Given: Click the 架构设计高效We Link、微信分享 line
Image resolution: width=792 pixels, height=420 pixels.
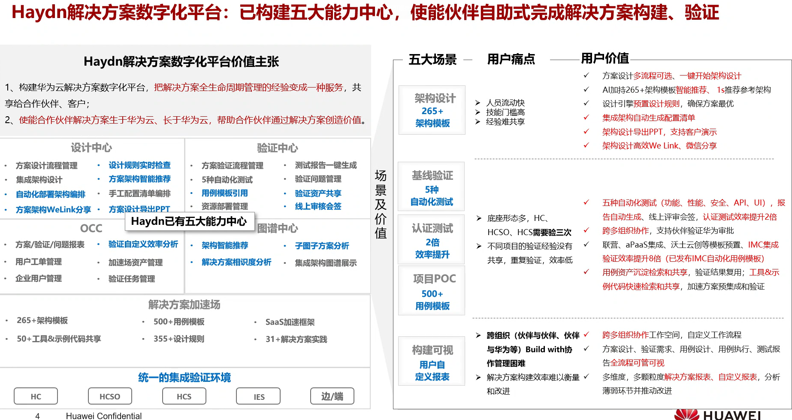Looking at the screenshot, I should tap(659, 146).
